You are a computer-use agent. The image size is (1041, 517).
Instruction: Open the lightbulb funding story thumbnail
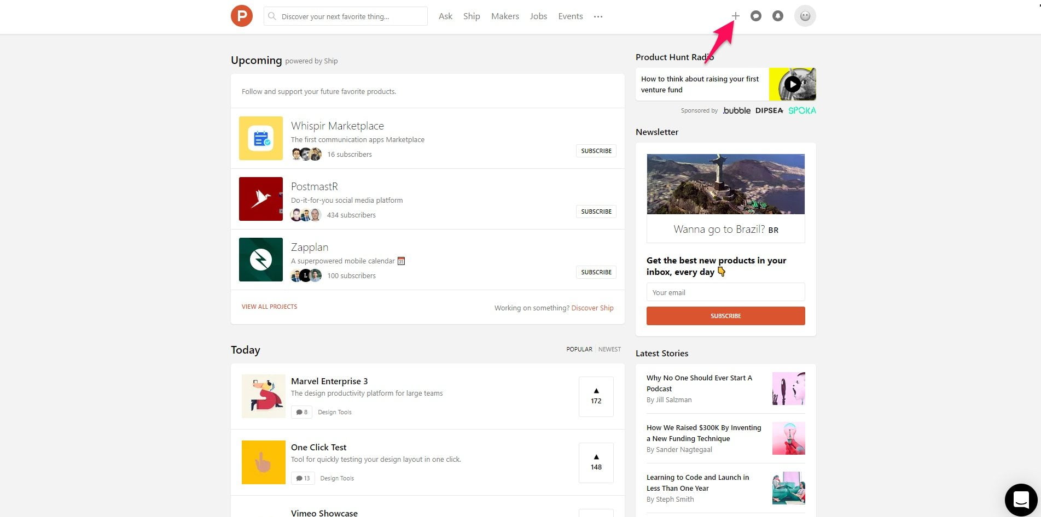point(788,438)
